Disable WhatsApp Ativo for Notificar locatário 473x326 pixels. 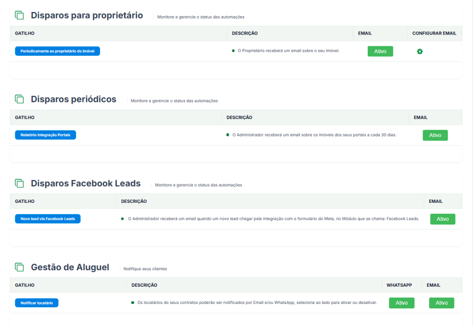pos(401,303)
